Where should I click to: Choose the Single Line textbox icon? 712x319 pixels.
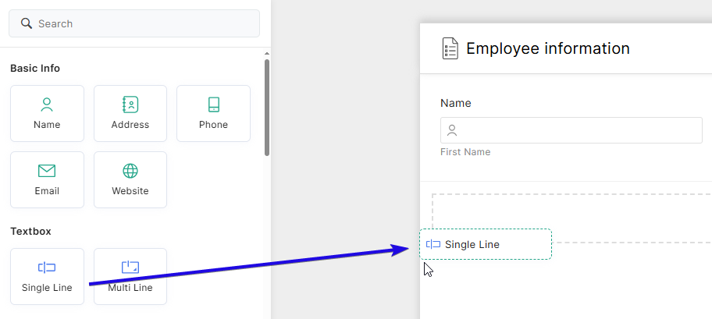point(47,268)
